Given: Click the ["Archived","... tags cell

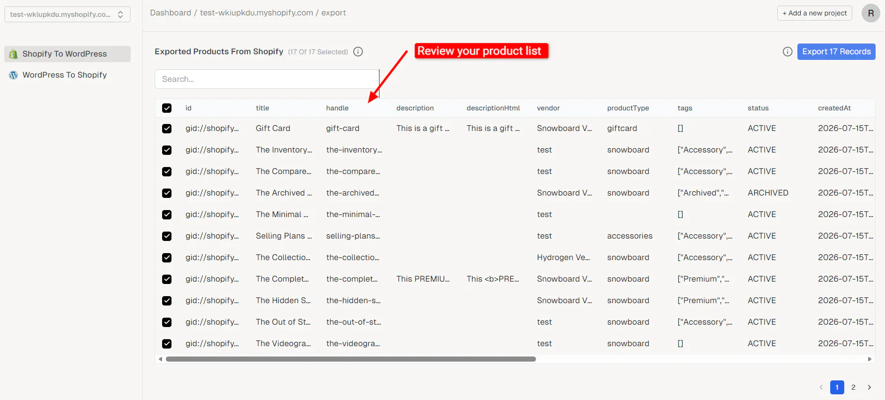Looking at the screenshot, I should coord(703,193).
